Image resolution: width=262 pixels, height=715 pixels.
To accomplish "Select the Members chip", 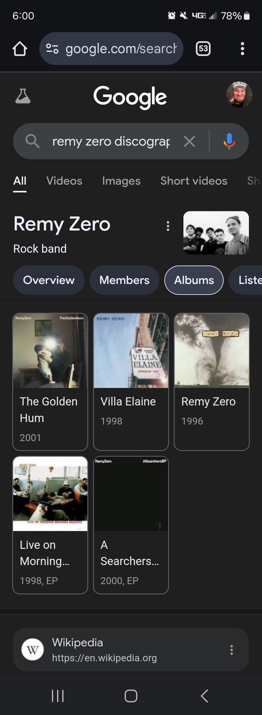I will tap(124, 280).
